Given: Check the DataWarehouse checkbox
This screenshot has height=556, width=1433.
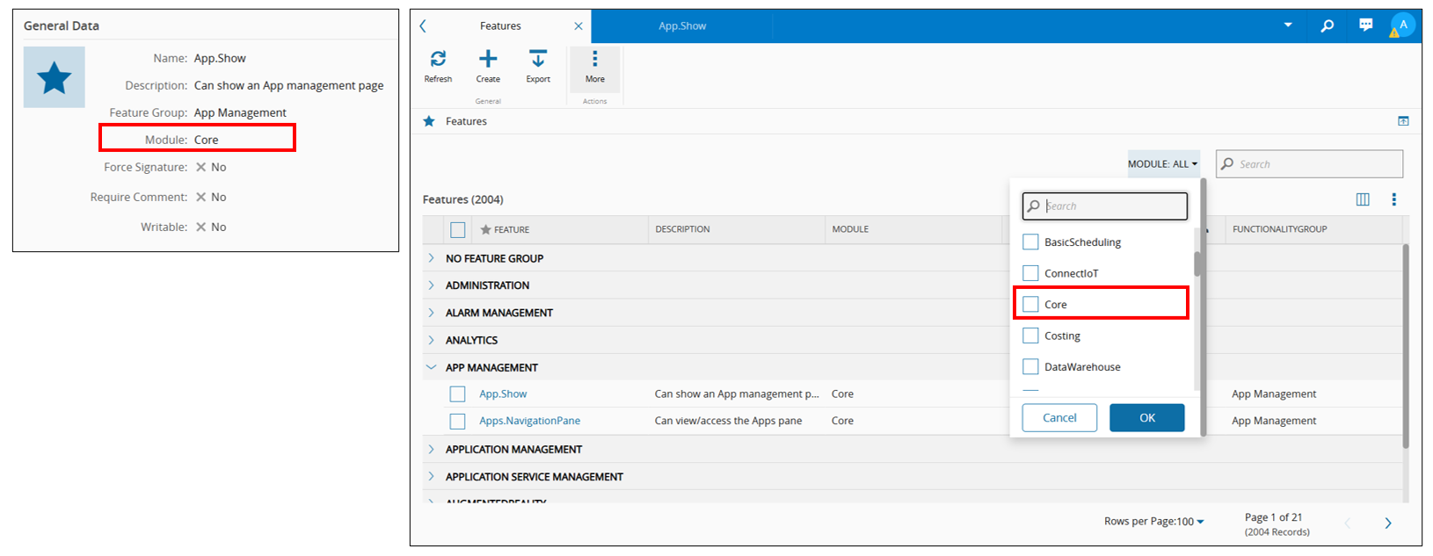Looking at the screenshot, I should click(x=1030, y=367).
